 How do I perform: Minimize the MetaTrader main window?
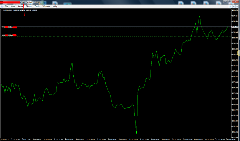[x=226, y=2]
